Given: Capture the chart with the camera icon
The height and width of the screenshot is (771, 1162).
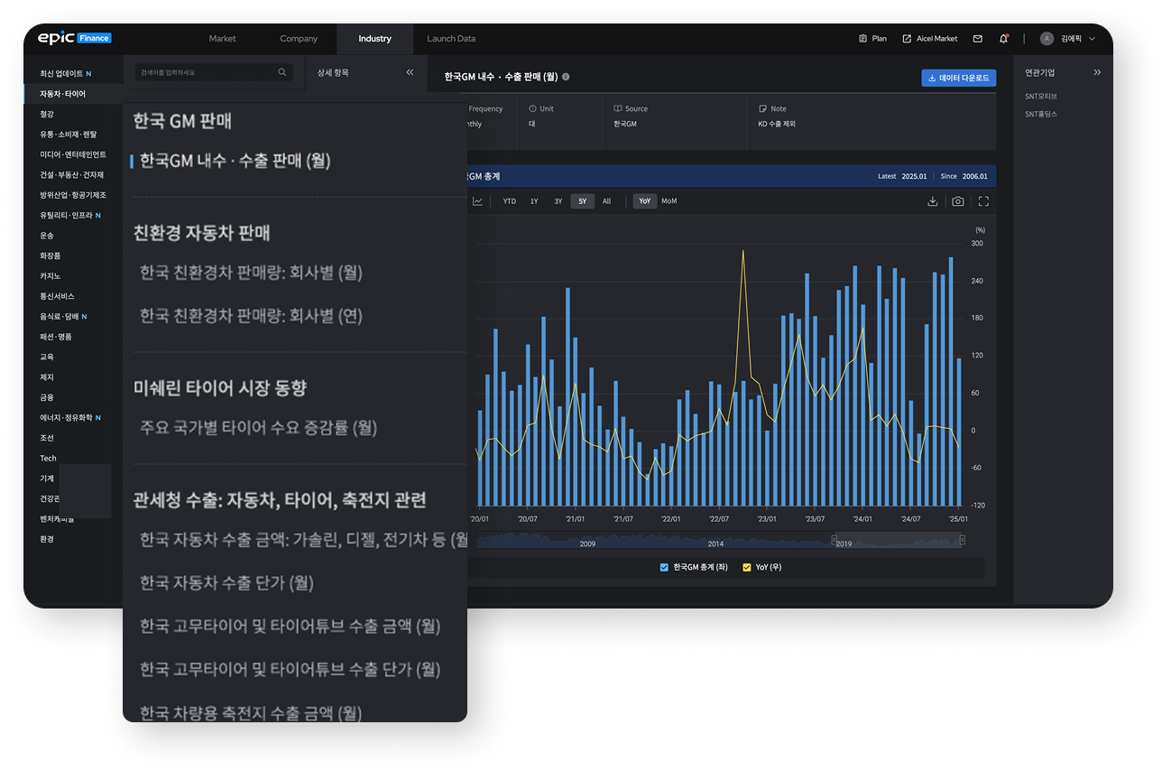Looking at the screenshot, I should click(957, 200).
